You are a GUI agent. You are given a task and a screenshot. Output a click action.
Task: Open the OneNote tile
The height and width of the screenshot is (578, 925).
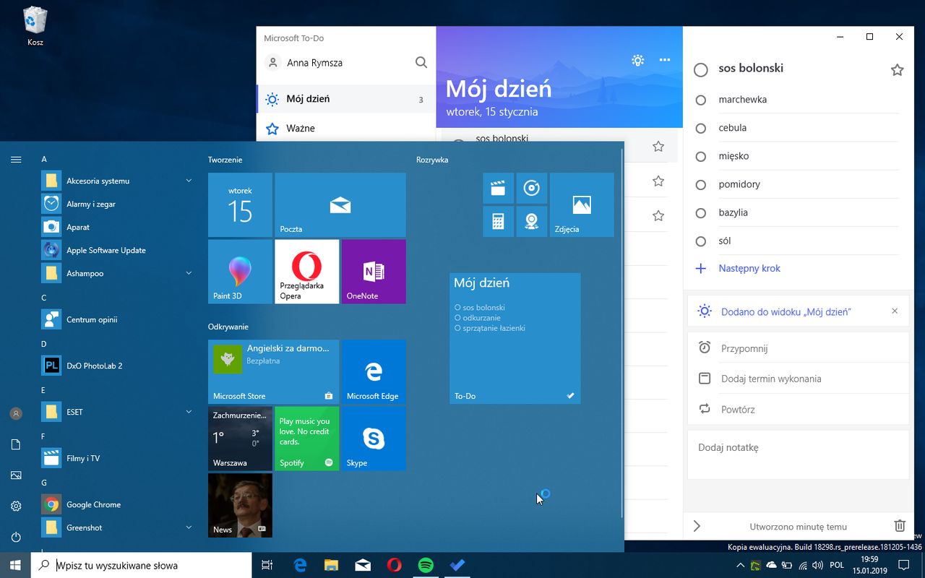(374, 272)
